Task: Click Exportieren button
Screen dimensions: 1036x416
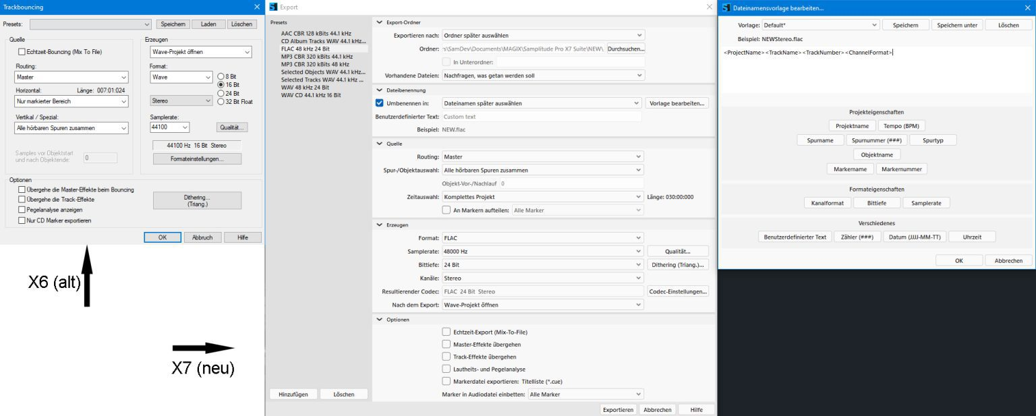Action: [618, 409]
